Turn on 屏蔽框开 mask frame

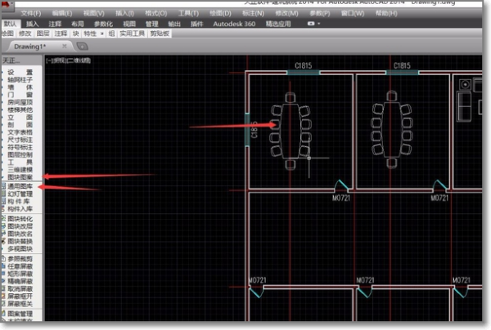click(x=20, y=297)
